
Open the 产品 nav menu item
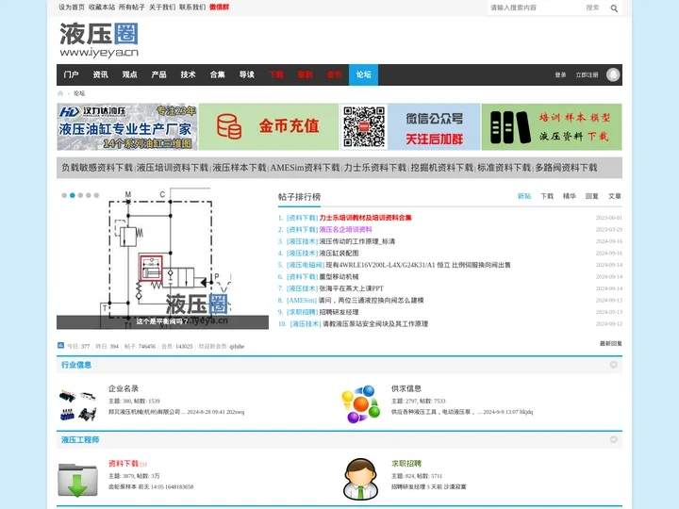tap(159, 74)
